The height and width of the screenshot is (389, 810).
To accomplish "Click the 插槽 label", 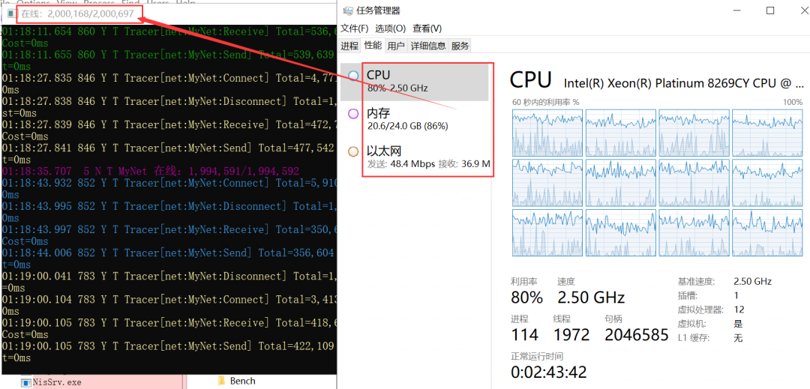I will coord(688,295).
